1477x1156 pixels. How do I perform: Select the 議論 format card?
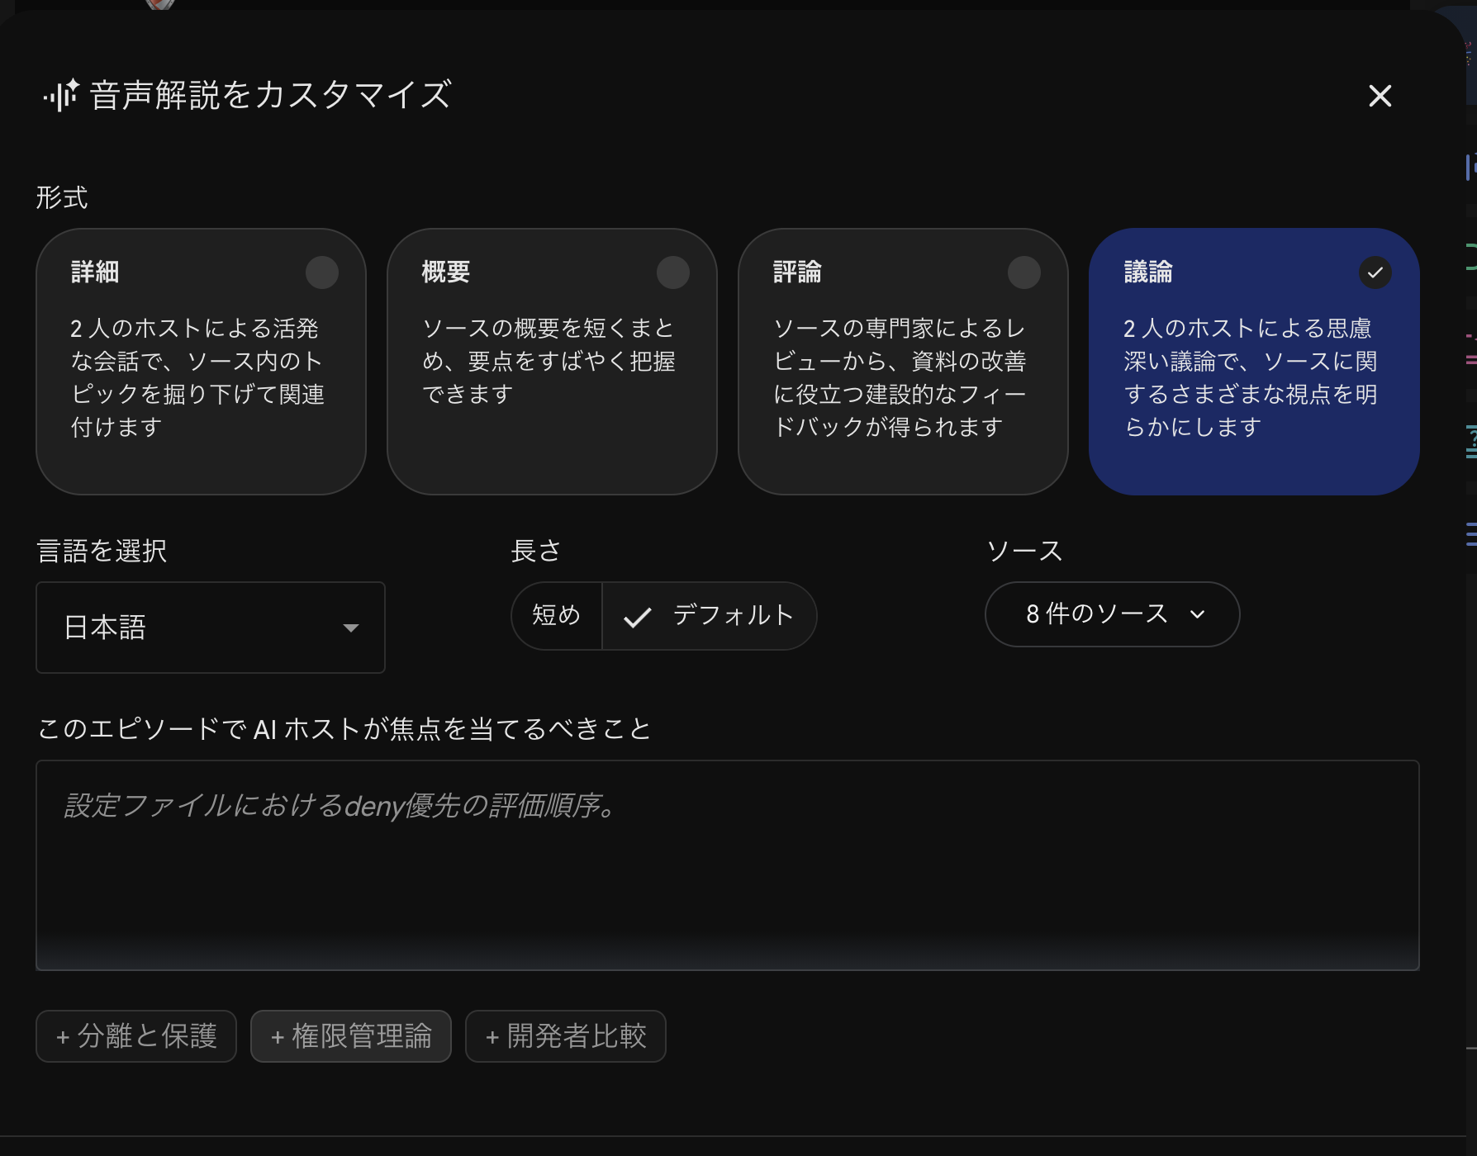1254,362
